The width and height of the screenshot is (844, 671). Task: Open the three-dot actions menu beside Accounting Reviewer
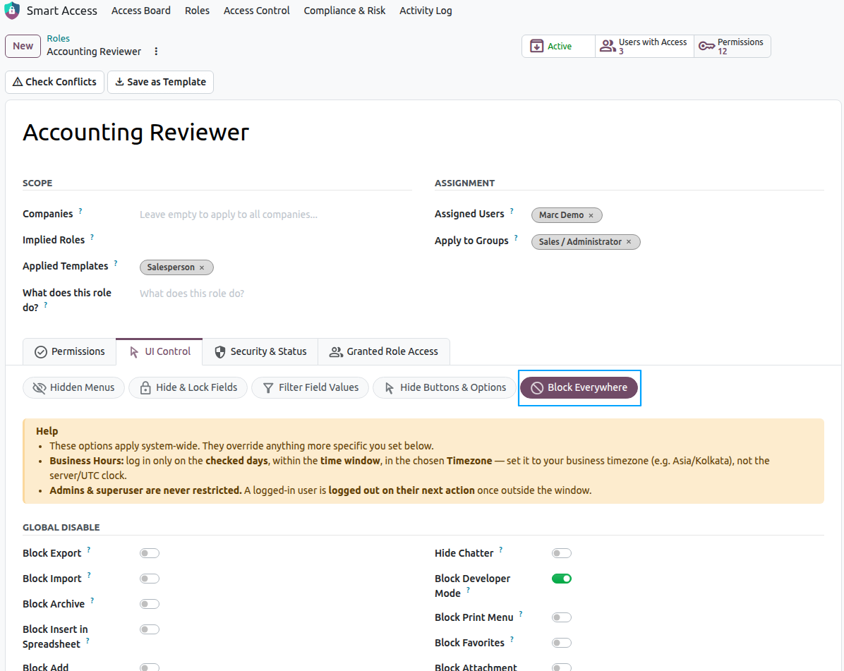156,51
